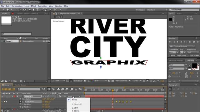Switch to the Audio tab

[179, 14]
